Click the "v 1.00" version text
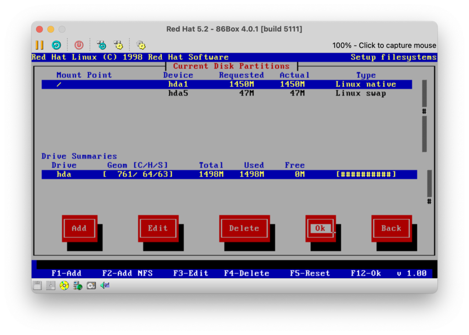This screenshot has width=469, height=335. click(412, 273)
